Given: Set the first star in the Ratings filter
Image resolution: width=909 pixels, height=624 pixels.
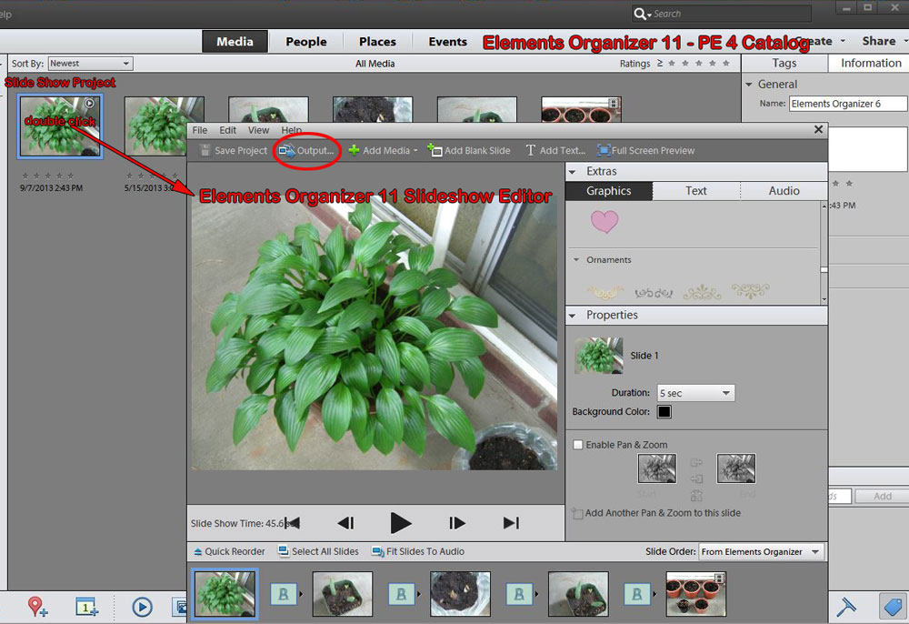Looking at the screenshot, I should (x=672, y=64).
